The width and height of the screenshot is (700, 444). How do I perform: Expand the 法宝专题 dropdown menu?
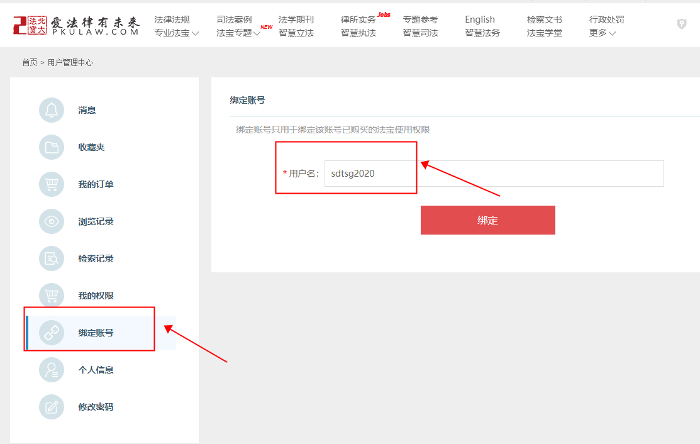pyautogui.click(x=238, y=33)
